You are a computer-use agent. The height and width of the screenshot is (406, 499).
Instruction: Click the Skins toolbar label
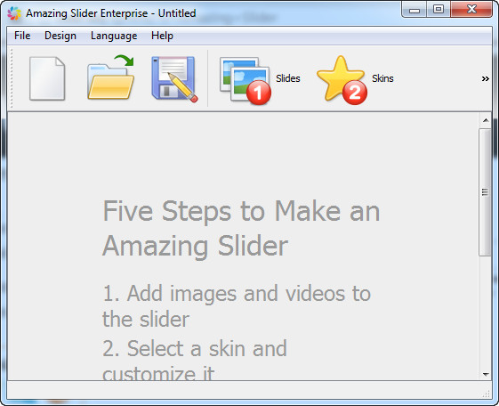382,78
